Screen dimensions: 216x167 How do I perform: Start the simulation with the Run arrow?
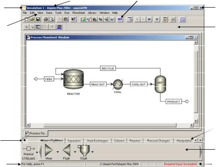[x=137, y=20]
